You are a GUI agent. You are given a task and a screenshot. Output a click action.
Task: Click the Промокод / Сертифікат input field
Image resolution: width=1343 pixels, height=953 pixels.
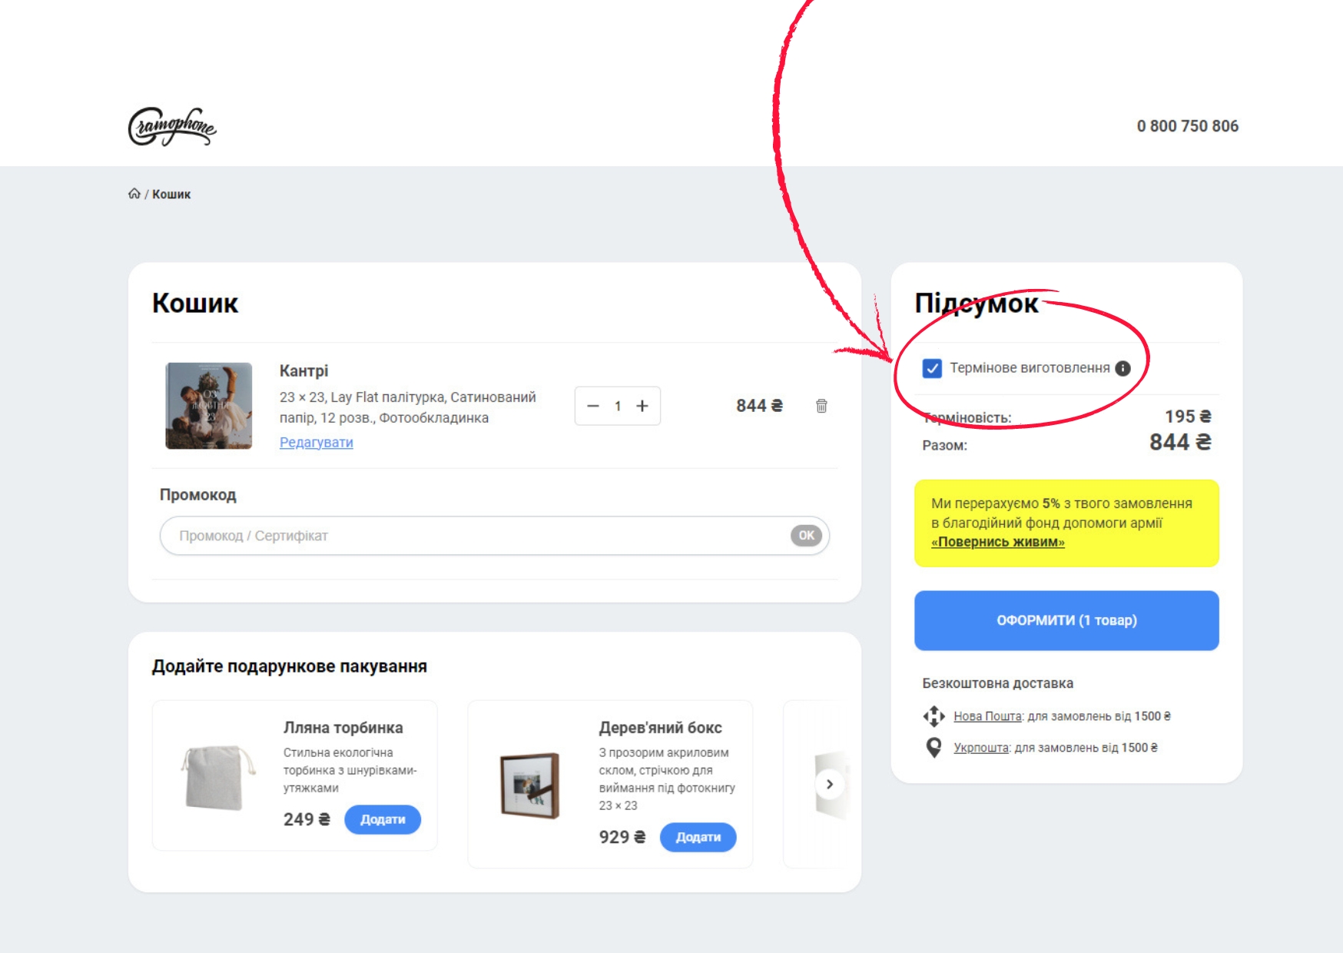[x=476, y=536]
